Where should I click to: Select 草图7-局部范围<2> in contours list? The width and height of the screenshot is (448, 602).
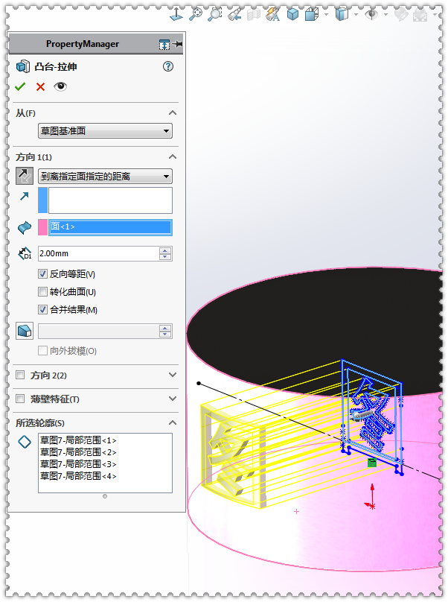pyautogui.click(x=78, y=452)
